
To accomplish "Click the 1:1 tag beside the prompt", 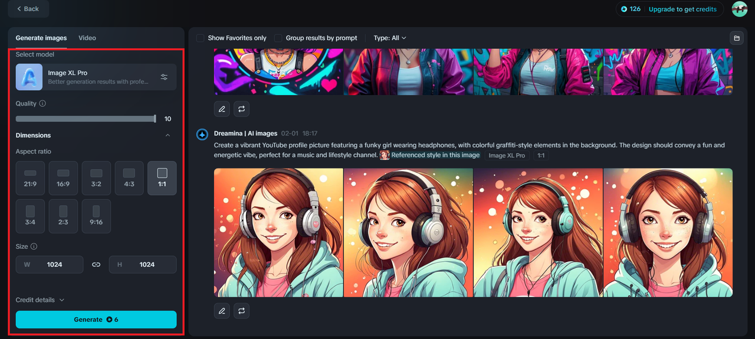I will 541,156.
